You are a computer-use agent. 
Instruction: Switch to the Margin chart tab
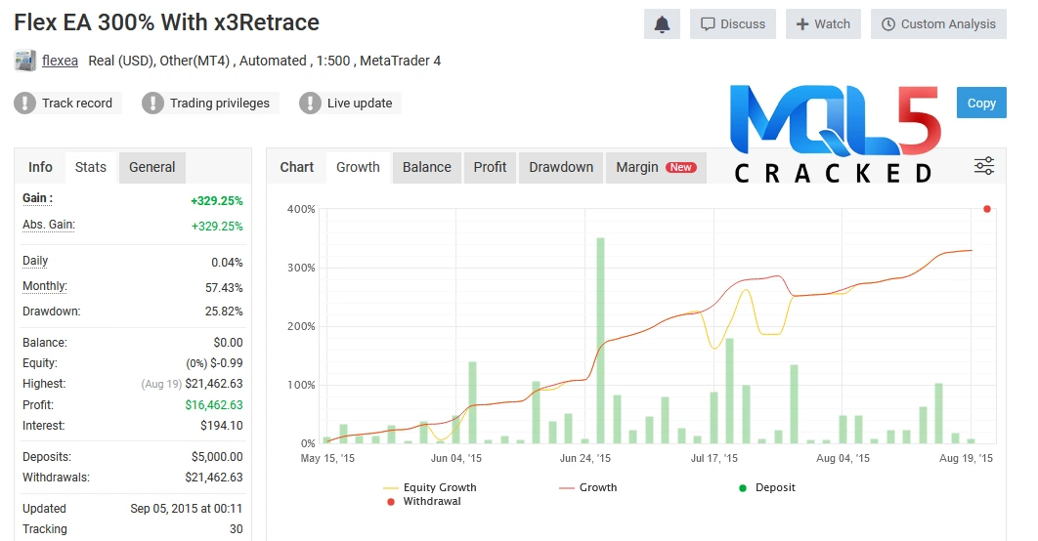coord(656,167)
